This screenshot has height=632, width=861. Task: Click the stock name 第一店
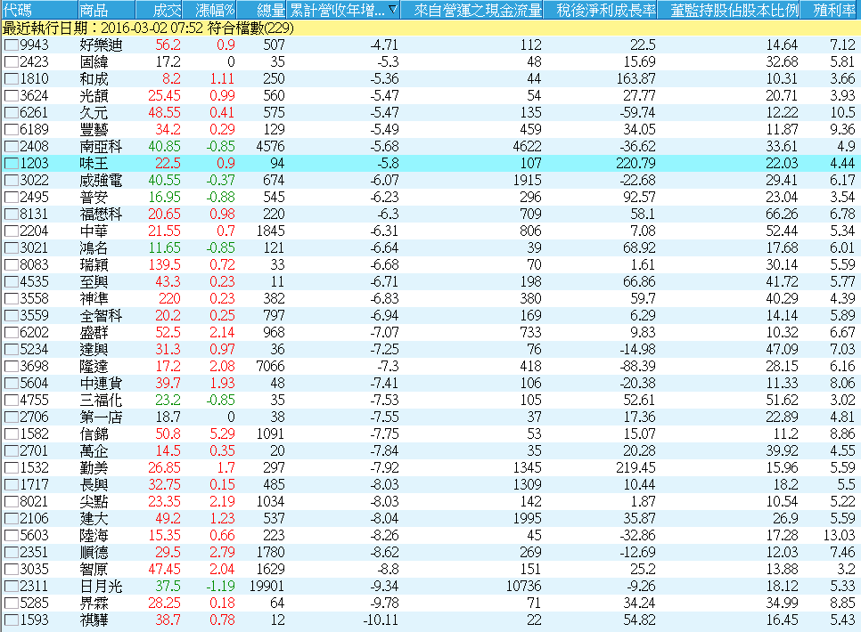click(101, 417)
